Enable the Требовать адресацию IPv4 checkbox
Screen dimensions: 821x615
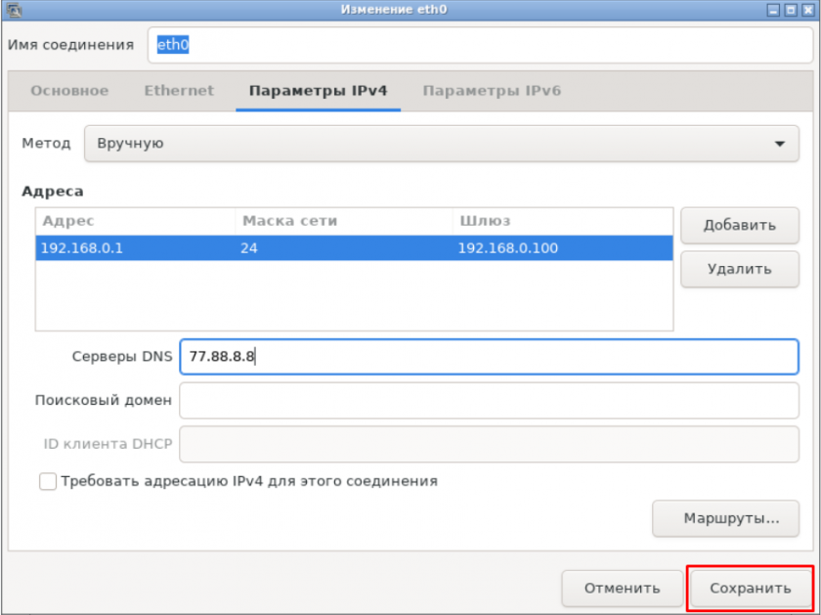point(47,481)
